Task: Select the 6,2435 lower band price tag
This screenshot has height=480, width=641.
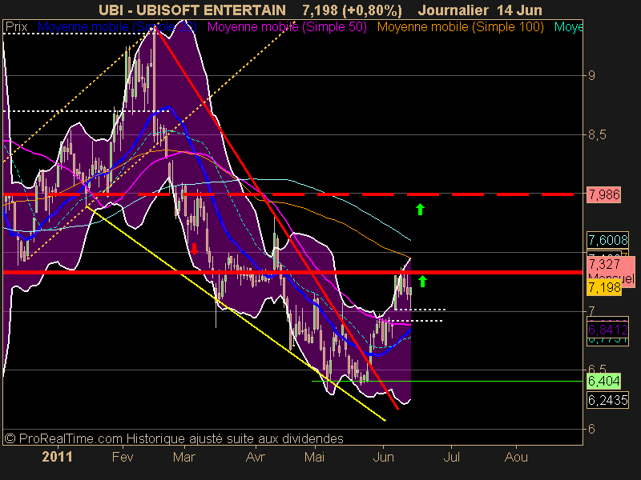Action: pyautogui.click(x=607, y=400)
